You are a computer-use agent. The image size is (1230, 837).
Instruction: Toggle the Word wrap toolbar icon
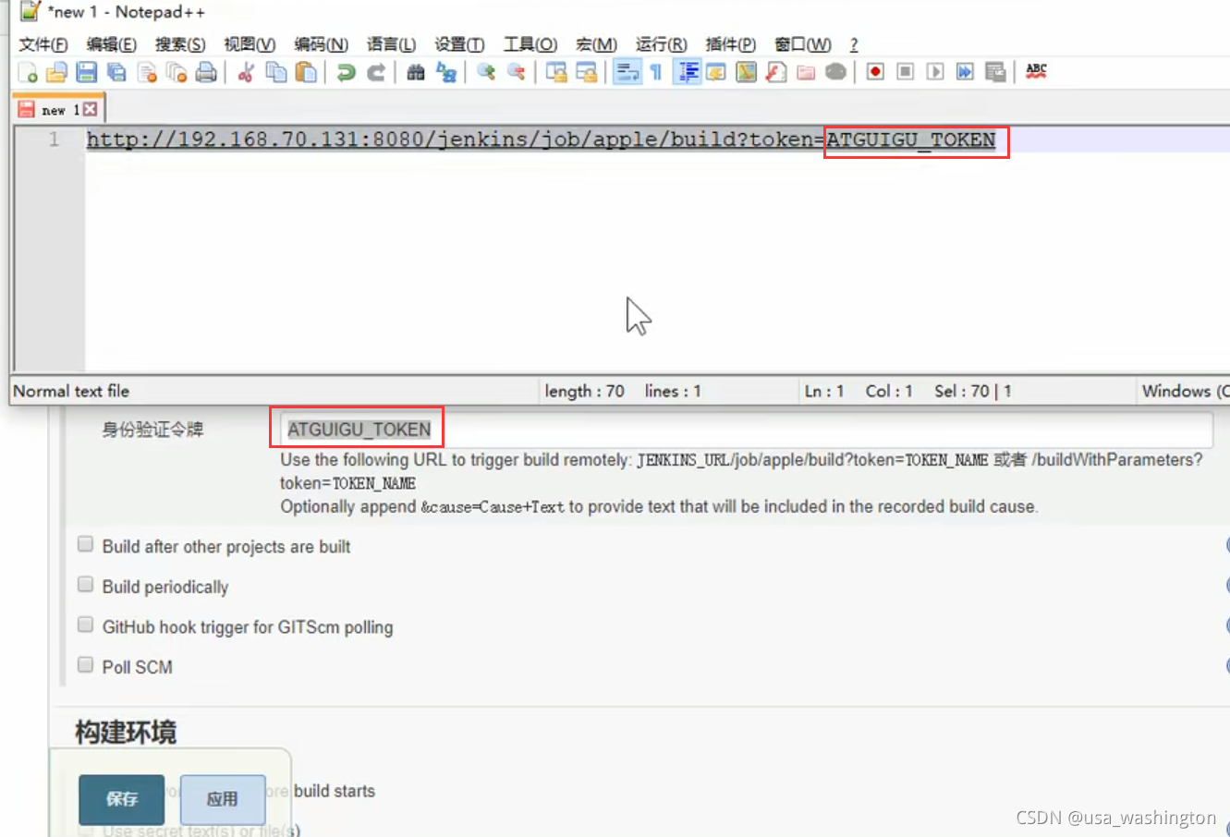coord(627,72)
